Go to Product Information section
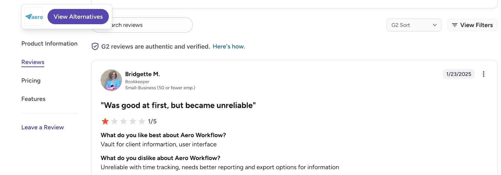This screenshot has height=175, width=501. click(49, 44)
